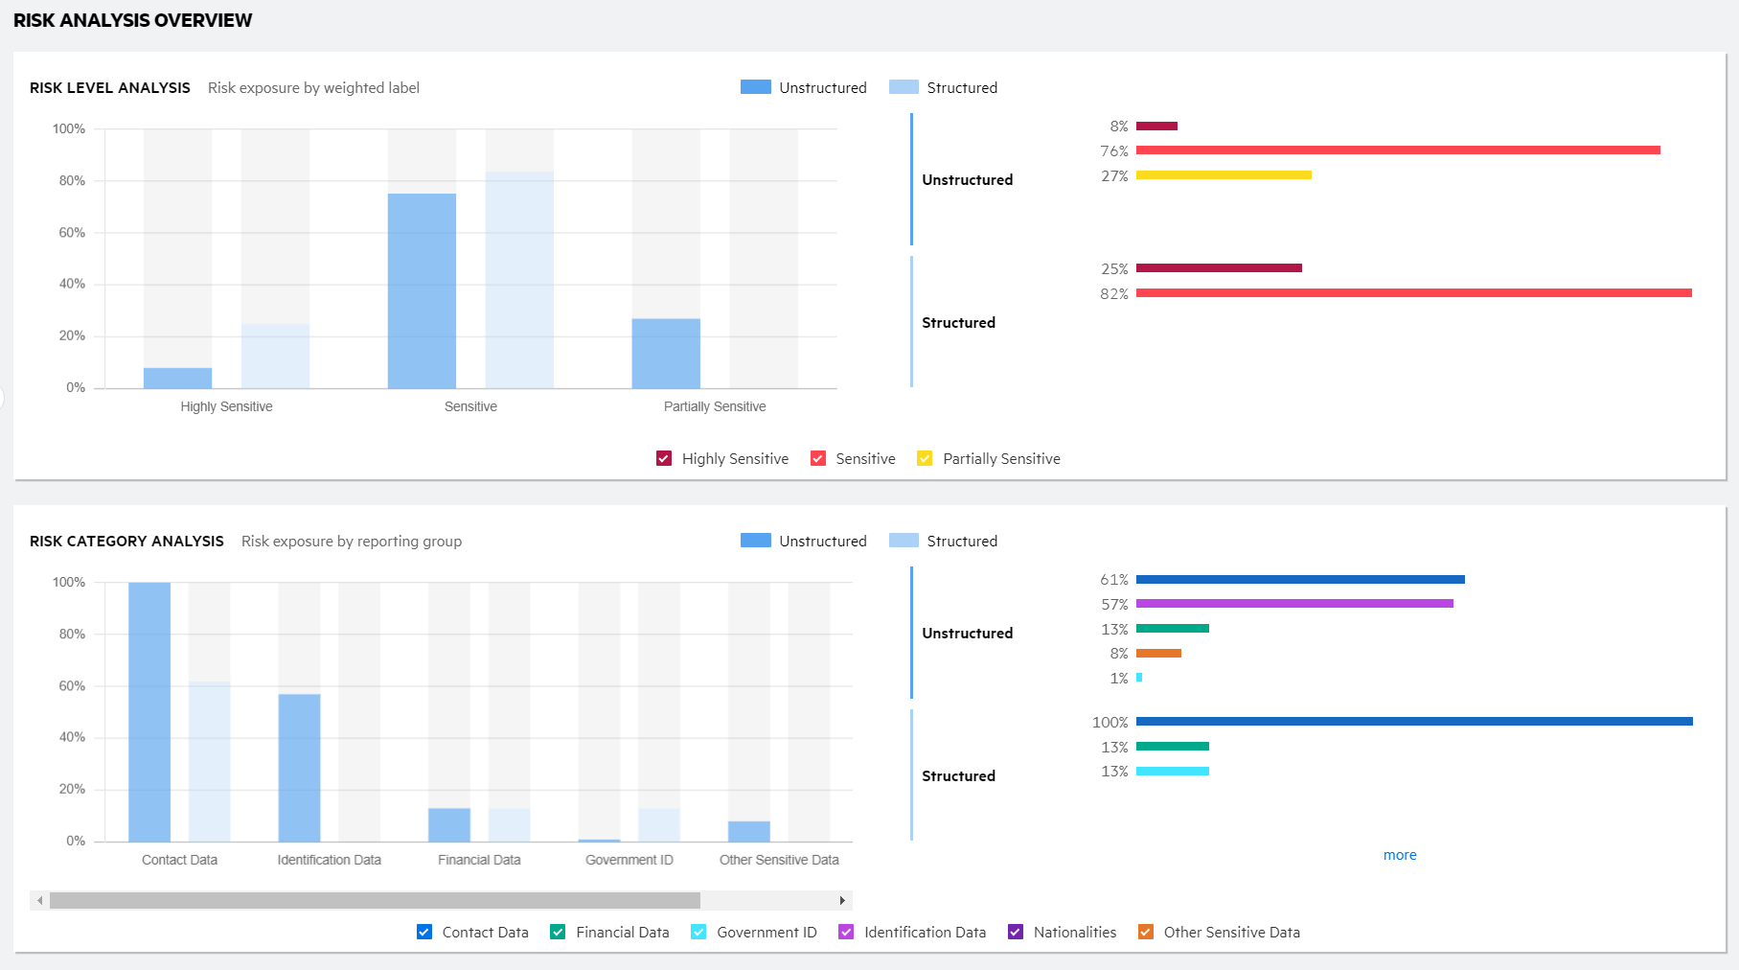This screenshot has height=970, width=1739.
Task: Disable the Government ID category filter
Action: 698,931
